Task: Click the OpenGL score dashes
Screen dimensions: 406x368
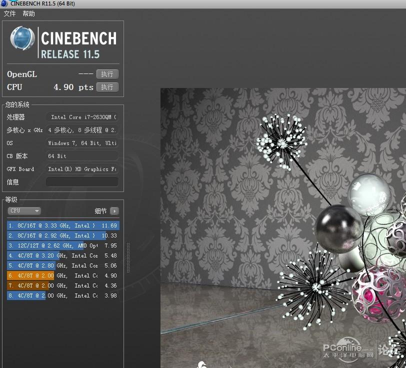Action: point(85,74)
